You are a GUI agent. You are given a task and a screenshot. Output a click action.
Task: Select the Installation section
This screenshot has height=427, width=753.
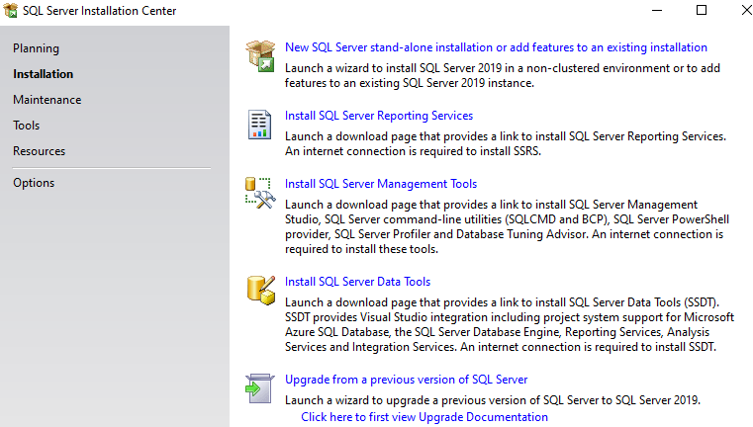[x=44, y=74]
